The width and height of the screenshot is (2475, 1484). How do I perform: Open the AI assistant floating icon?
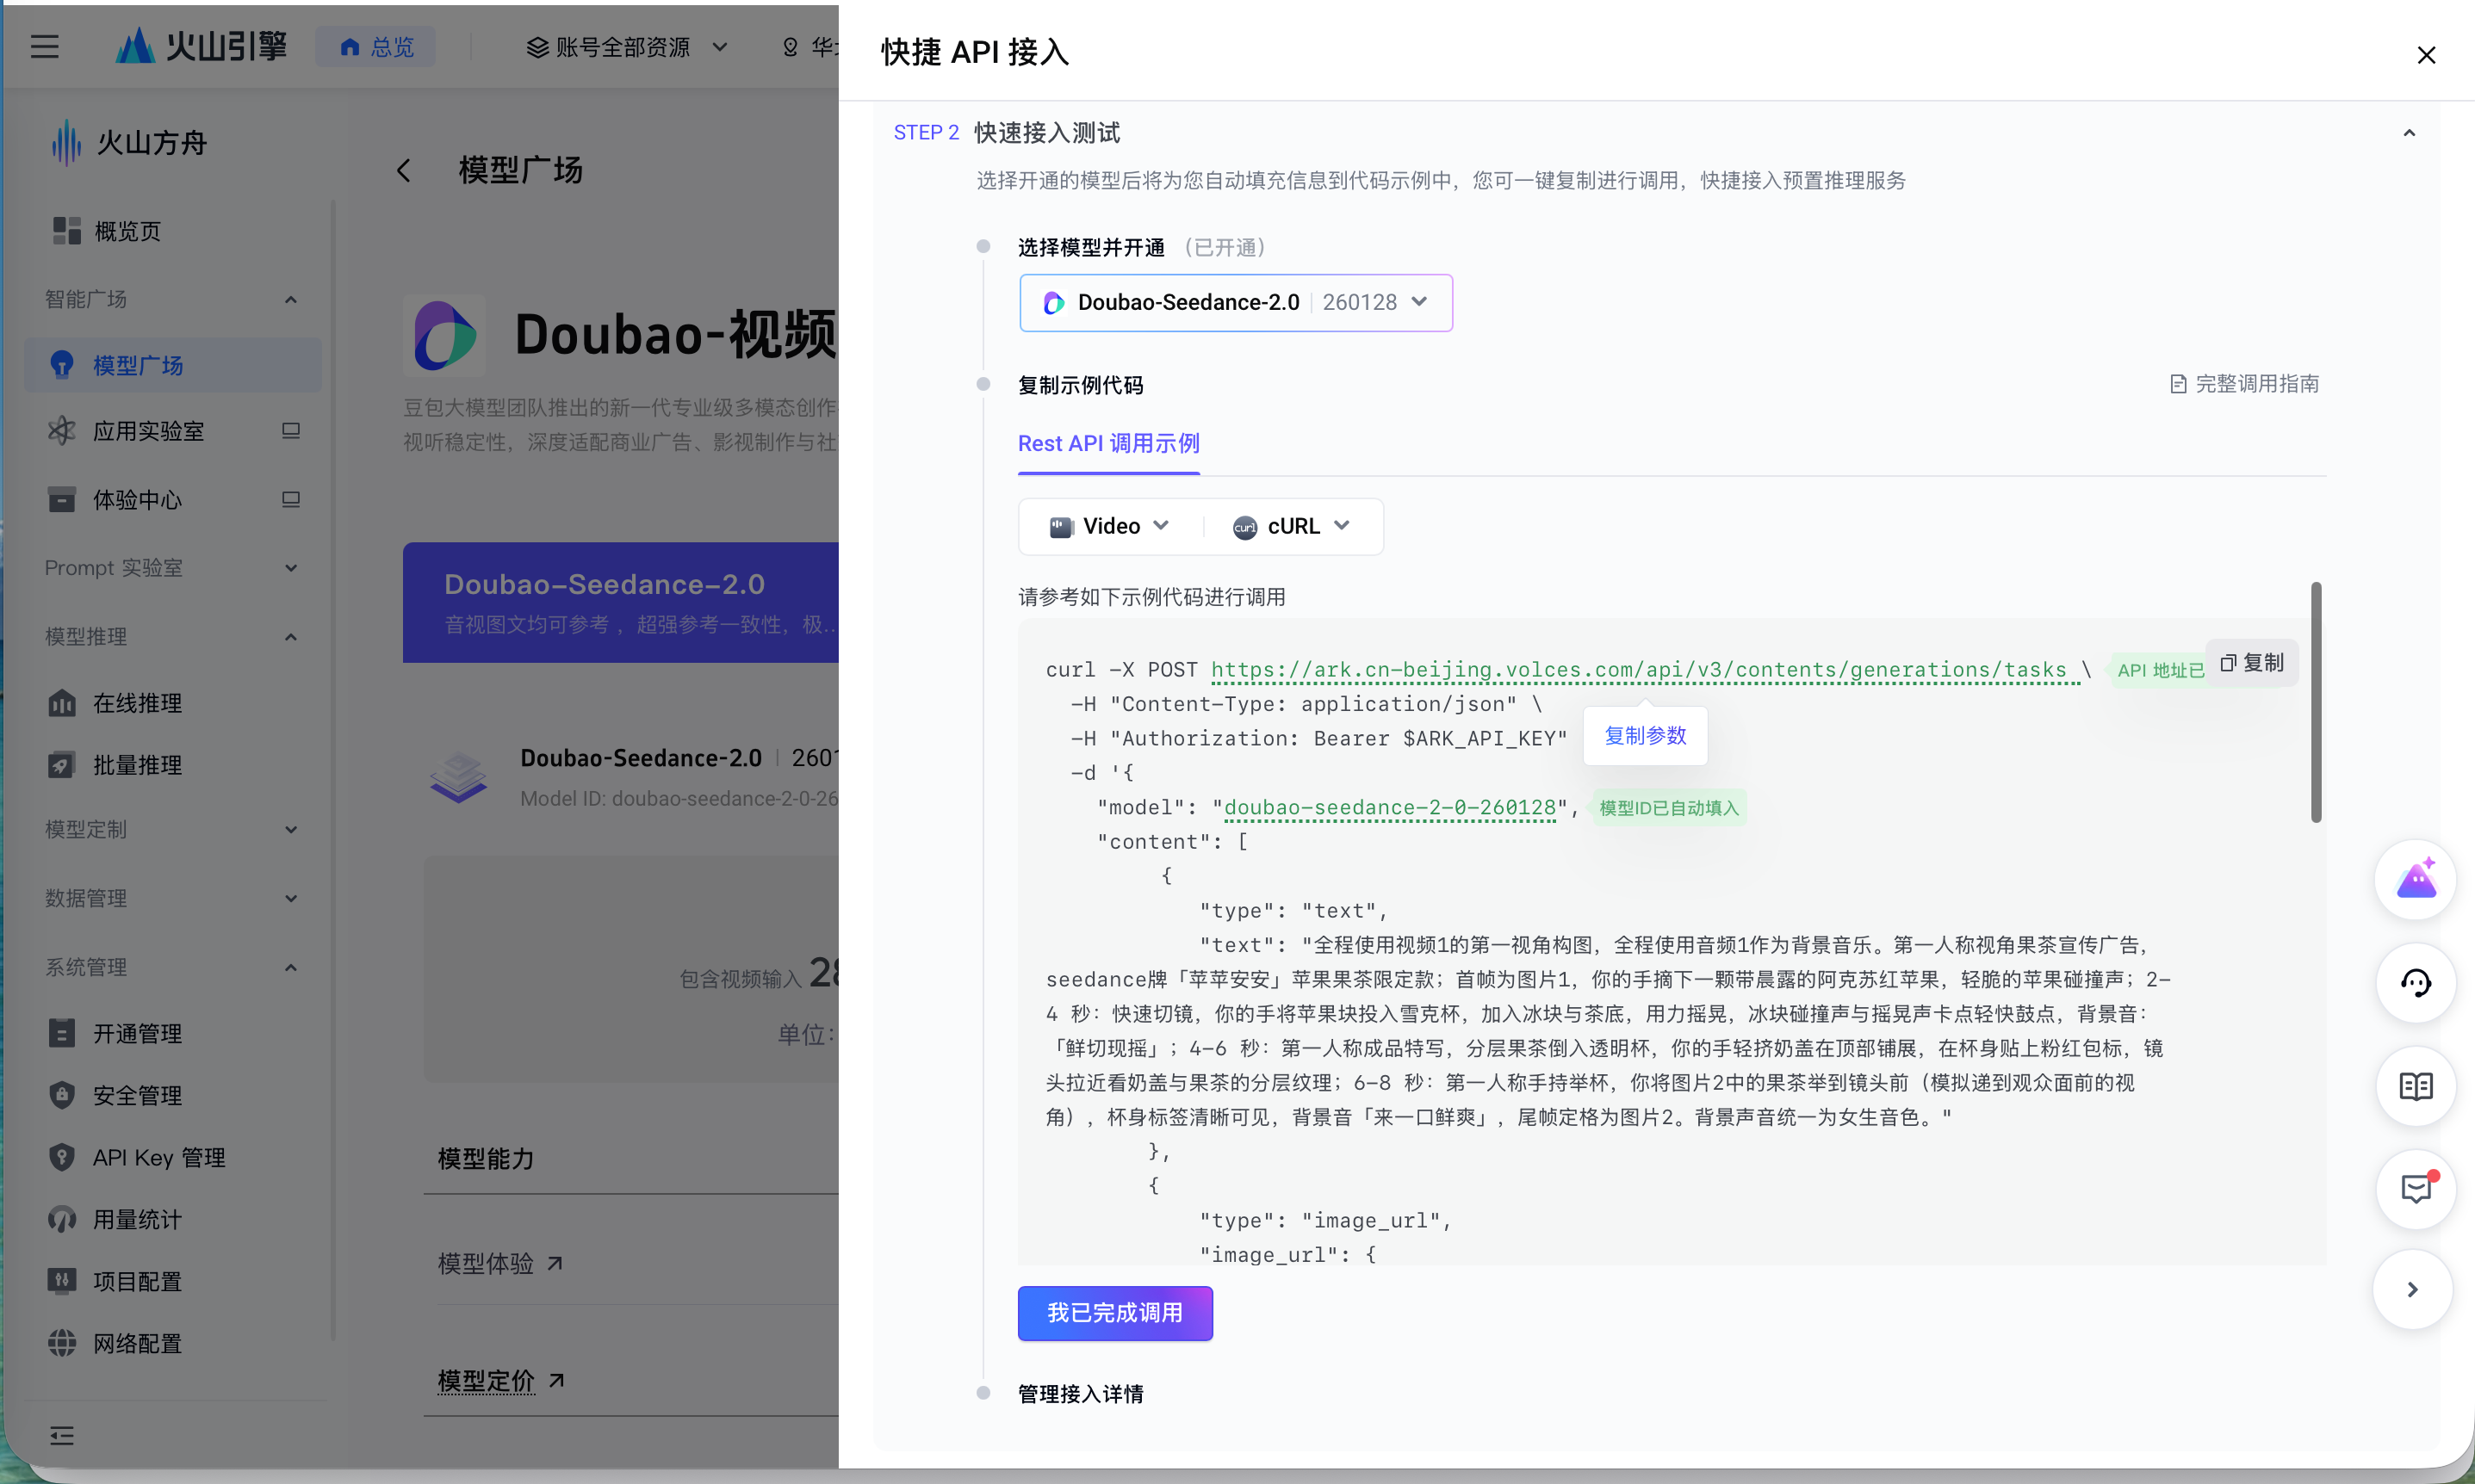pyautogui.click(x=2415, y=880)
